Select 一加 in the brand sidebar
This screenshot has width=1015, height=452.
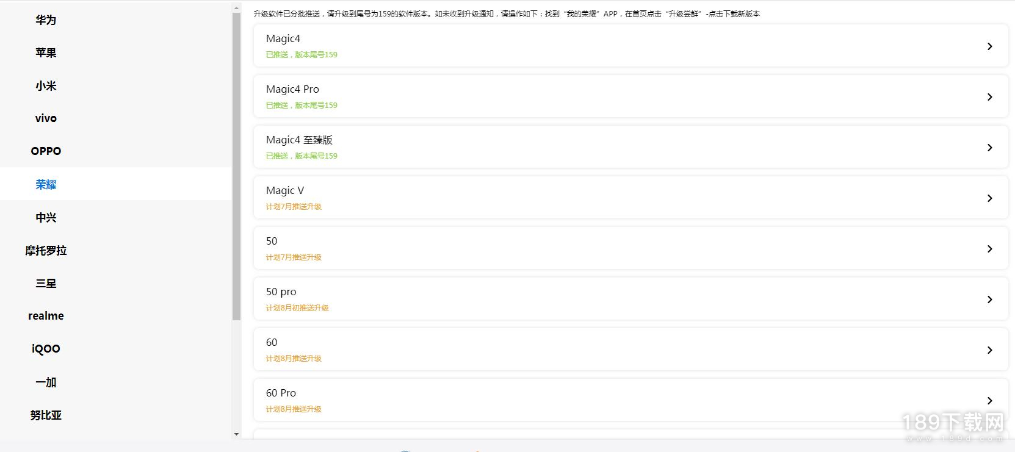(x=46, y=382)
